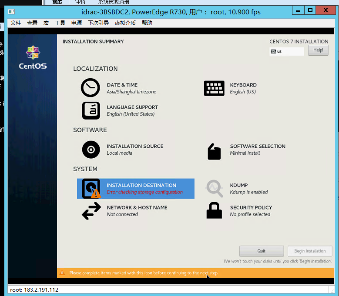Click 'English (United States)' text
This screenshot has width=339, height=296.
[131, 114]
